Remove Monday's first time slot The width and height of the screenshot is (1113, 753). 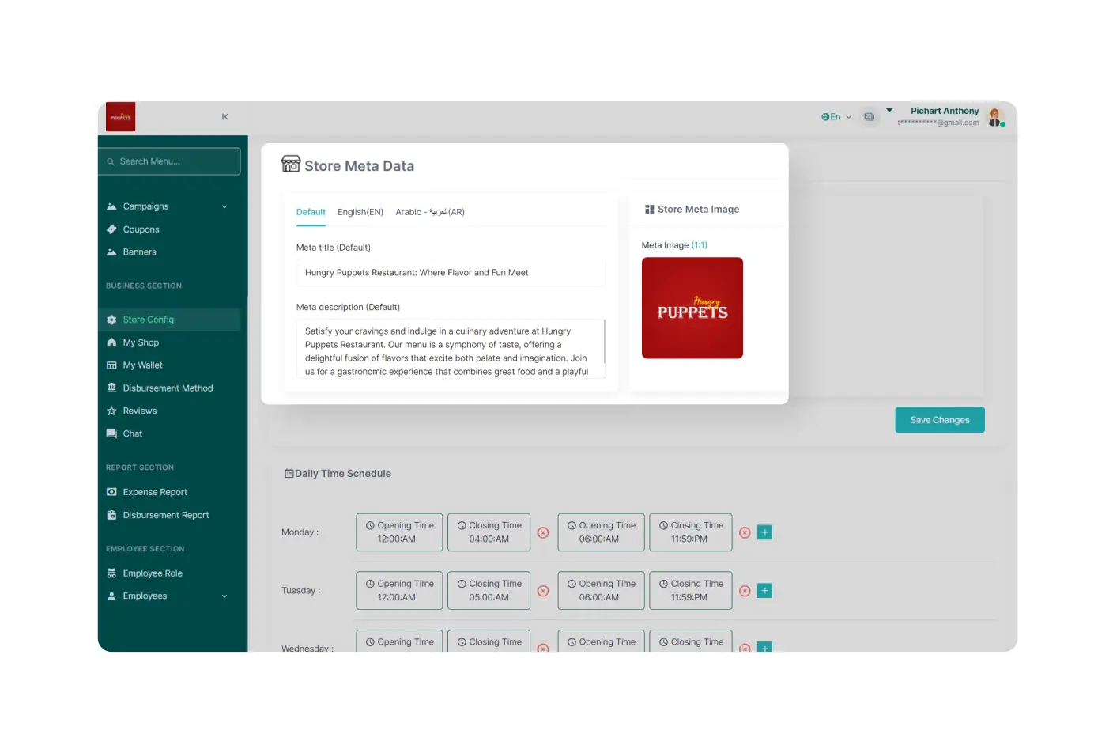(x=543, y=533)
